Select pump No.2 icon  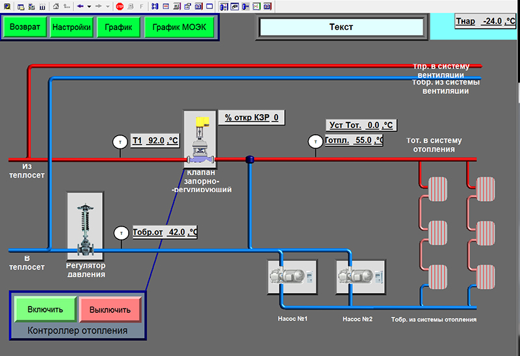(360, 277)
